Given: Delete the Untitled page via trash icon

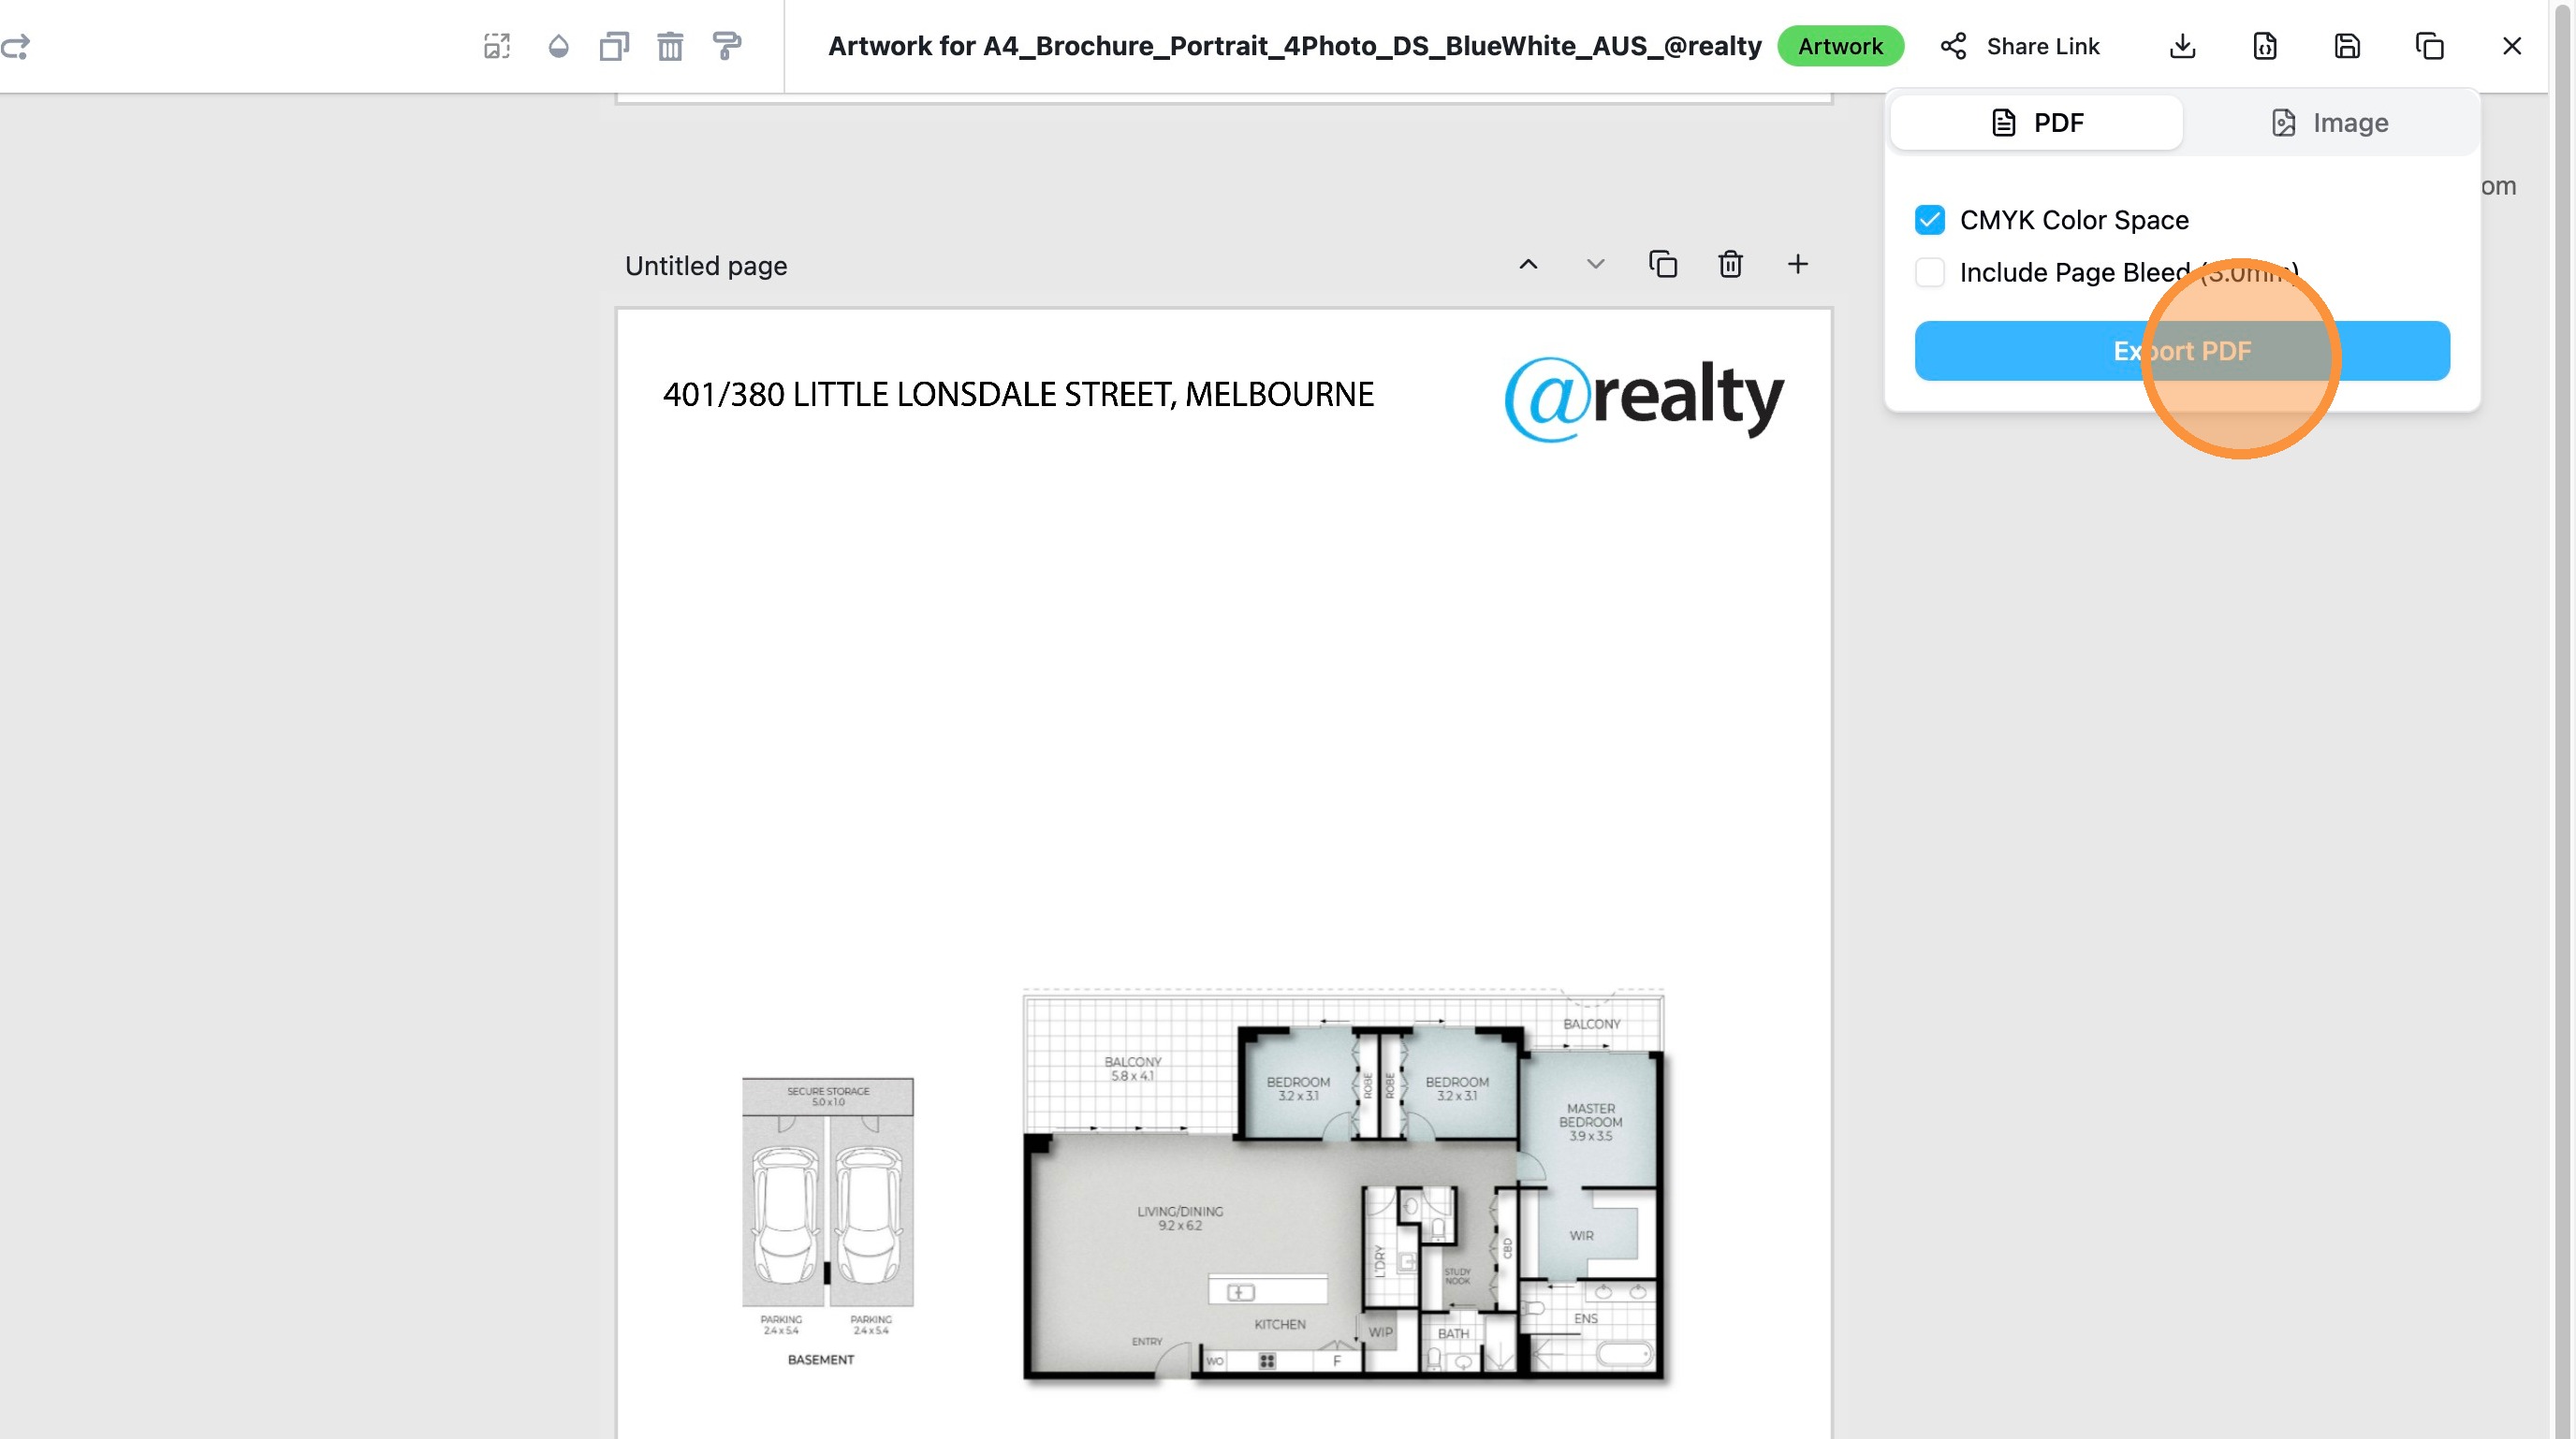Looking at the screenshot, I should coord(1730,265).
